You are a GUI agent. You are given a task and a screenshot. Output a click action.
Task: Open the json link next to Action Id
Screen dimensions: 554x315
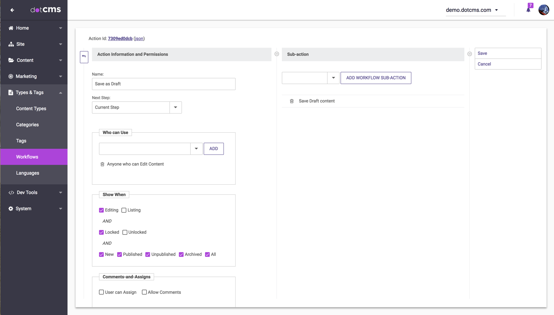pos(139,39)
